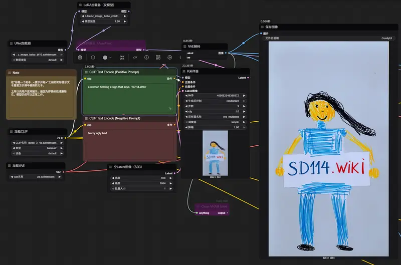Click the trash delete icon in selection toolbar
This screenshot has height=265, width=401.
[80, 58]
